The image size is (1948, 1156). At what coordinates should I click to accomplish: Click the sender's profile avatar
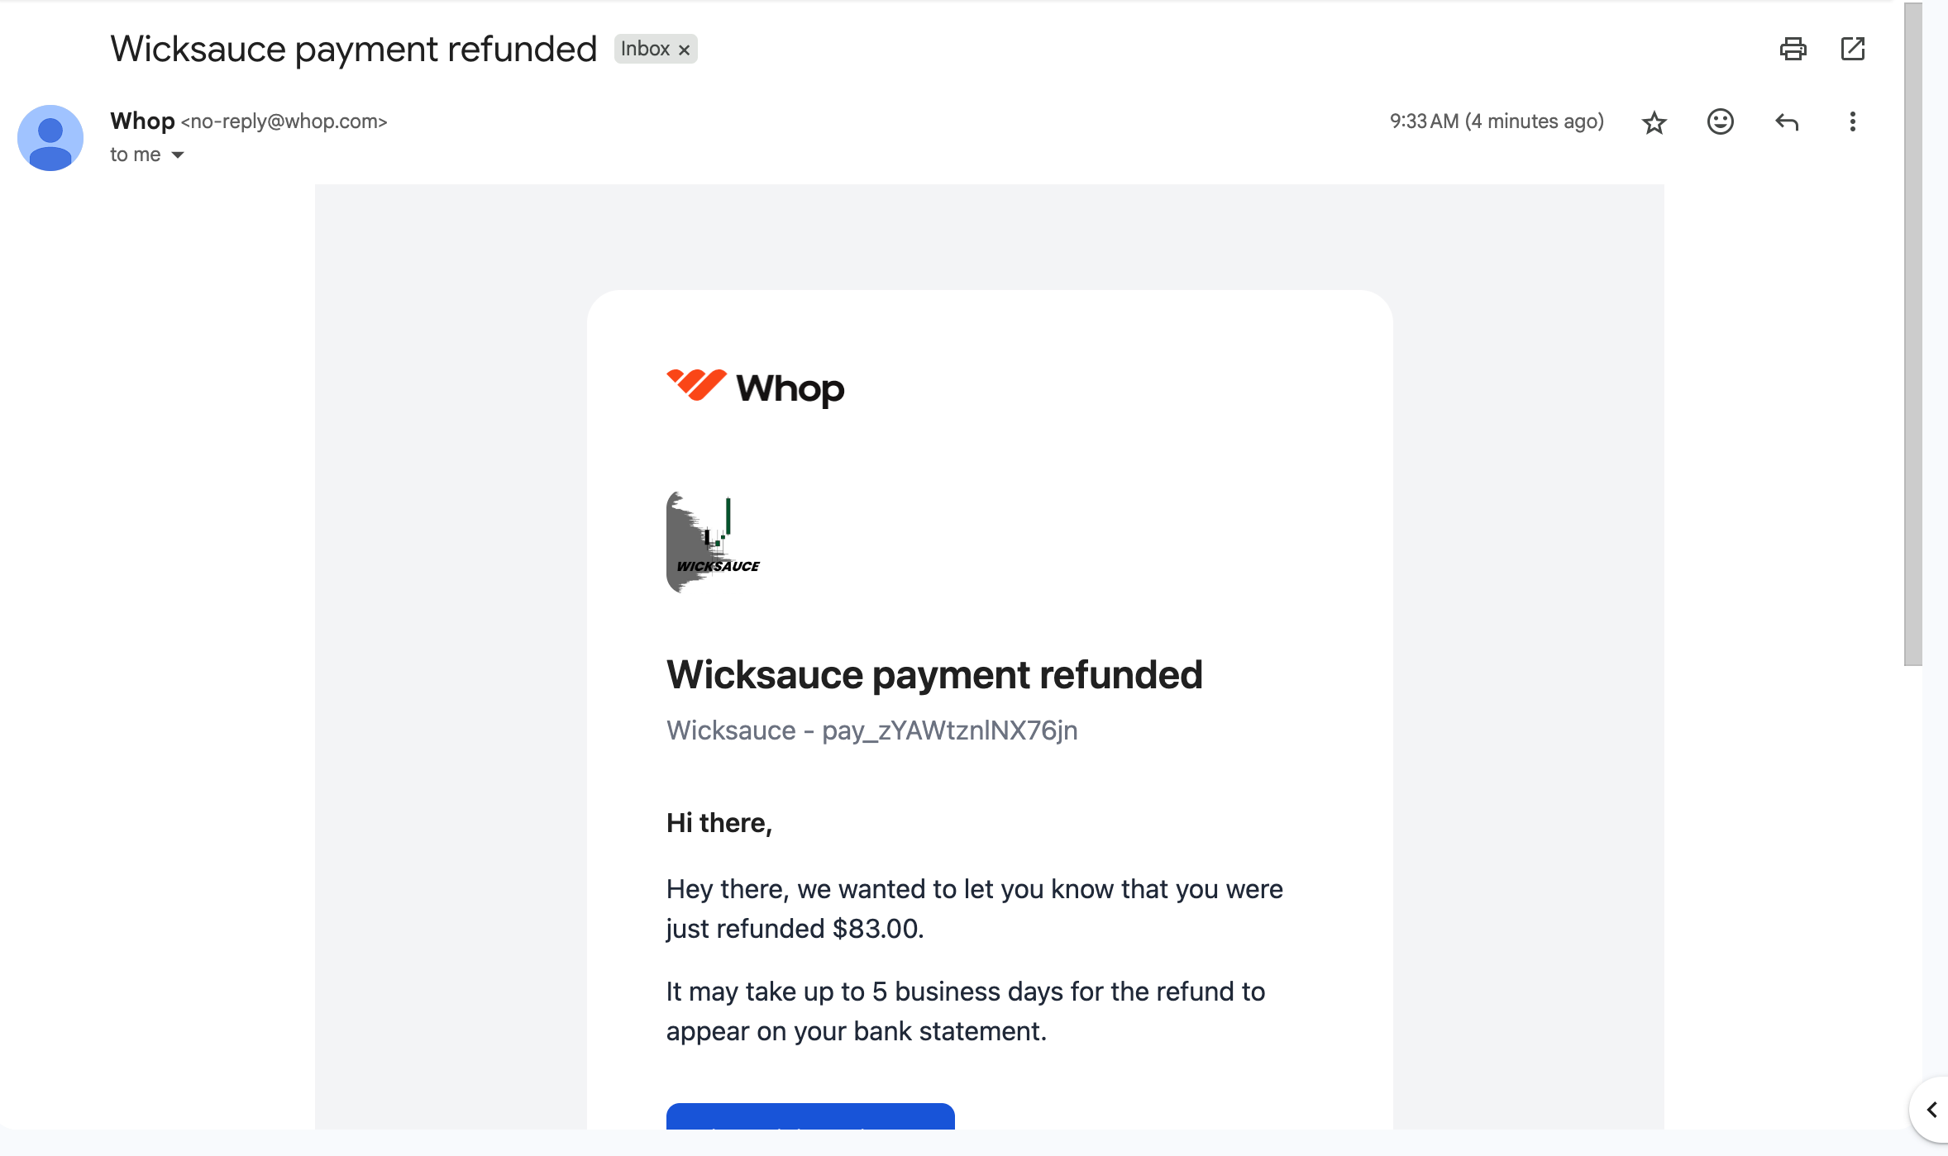click(x=50, y=138)
